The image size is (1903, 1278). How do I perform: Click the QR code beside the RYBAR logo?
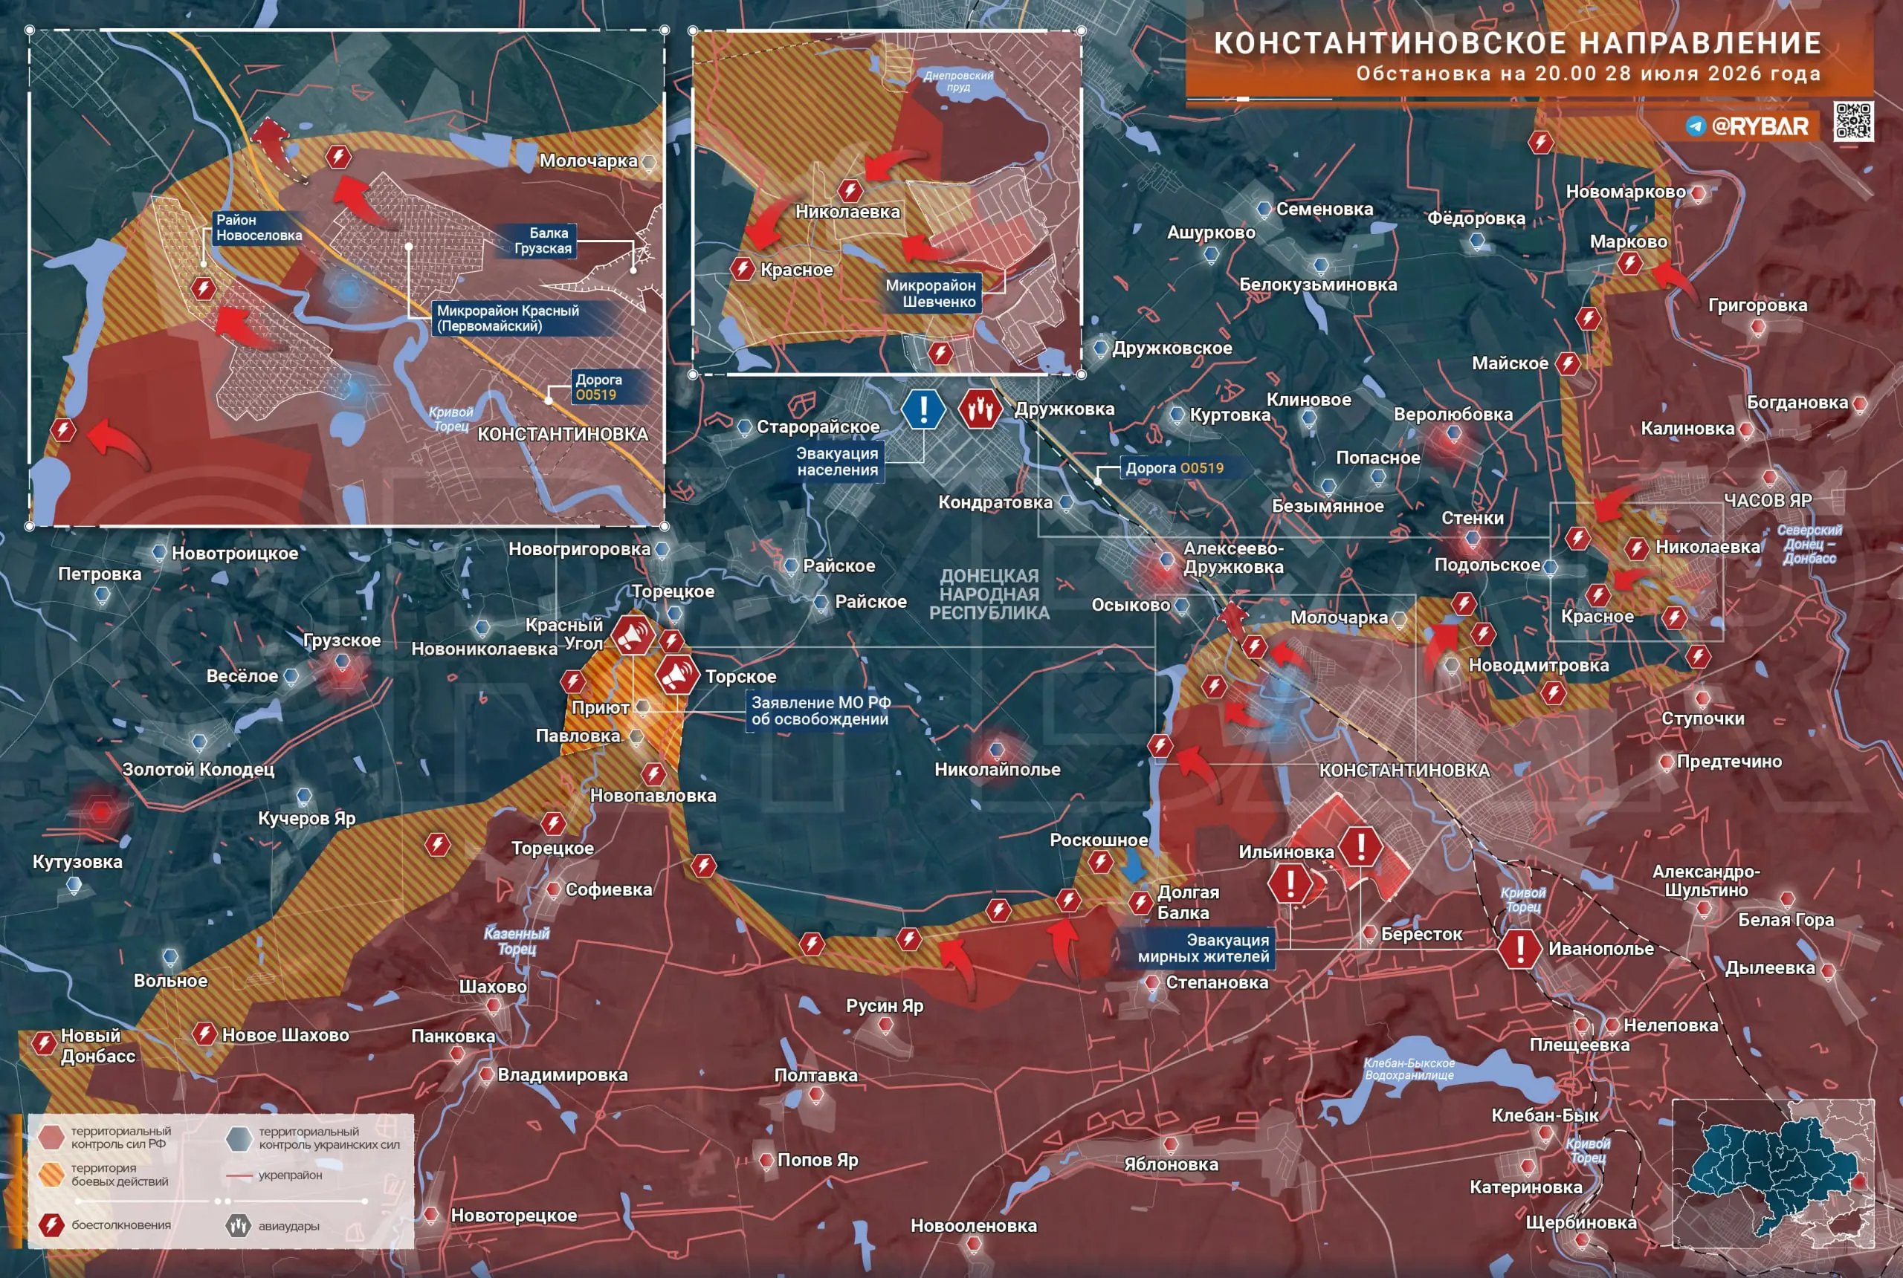pyautogui.click(x=1853, y=123)
